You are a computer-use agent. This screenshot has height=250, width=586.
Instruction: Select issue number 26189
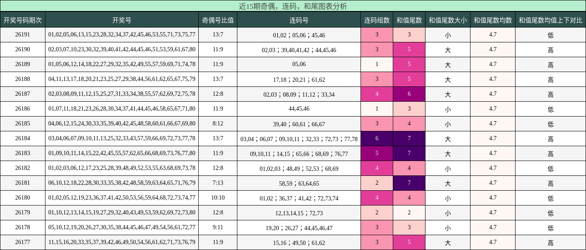click(23, 64)
